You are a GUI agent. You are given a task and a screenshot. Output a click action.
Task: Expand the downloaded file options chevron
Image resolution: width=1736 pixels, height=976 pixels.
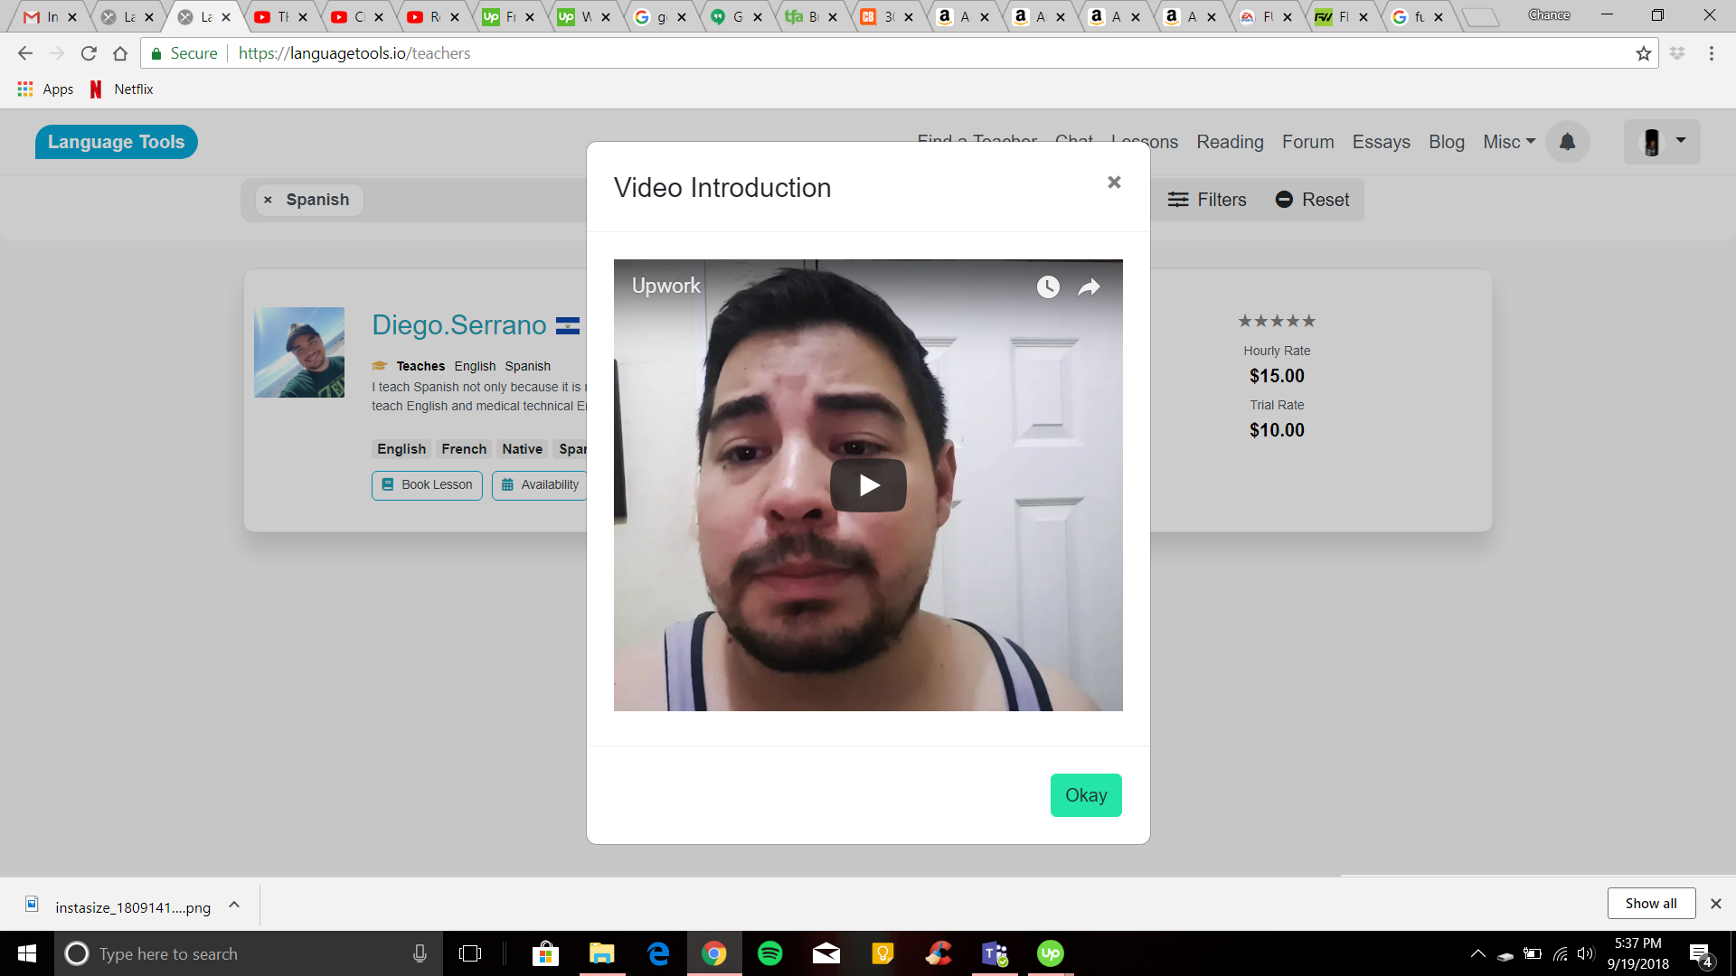tap(234, 905)
